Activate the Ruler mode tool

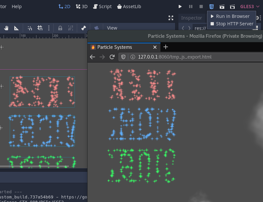tap(16, 28)
